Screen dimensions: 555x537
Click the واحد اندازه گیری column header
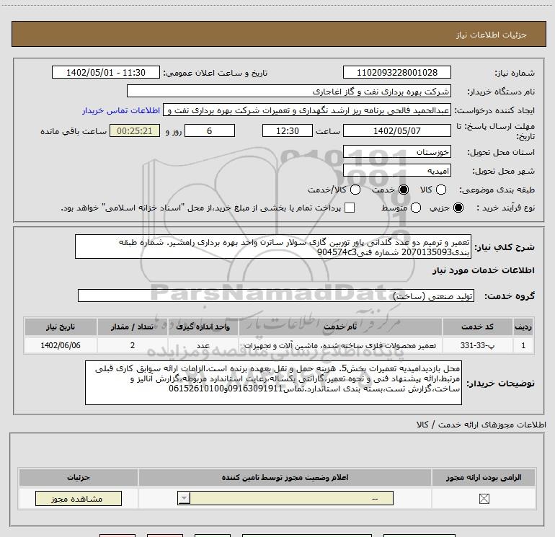(x=203, y=327)
